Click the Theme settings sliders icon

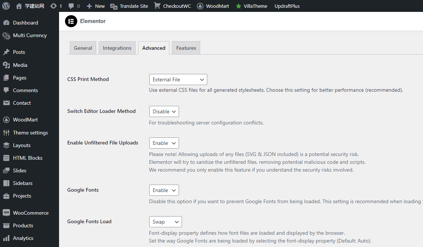pos(6,133)
